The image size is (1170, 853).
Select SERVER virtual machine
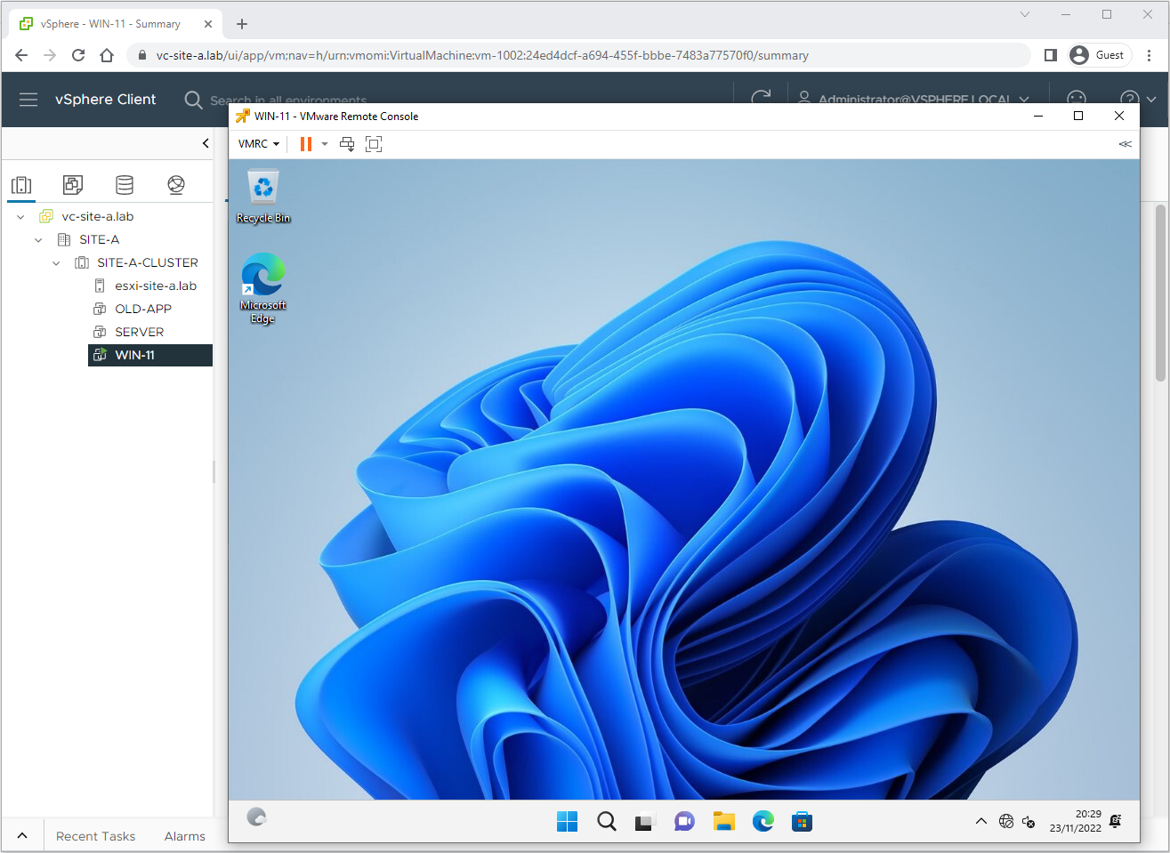pos(139,332)
